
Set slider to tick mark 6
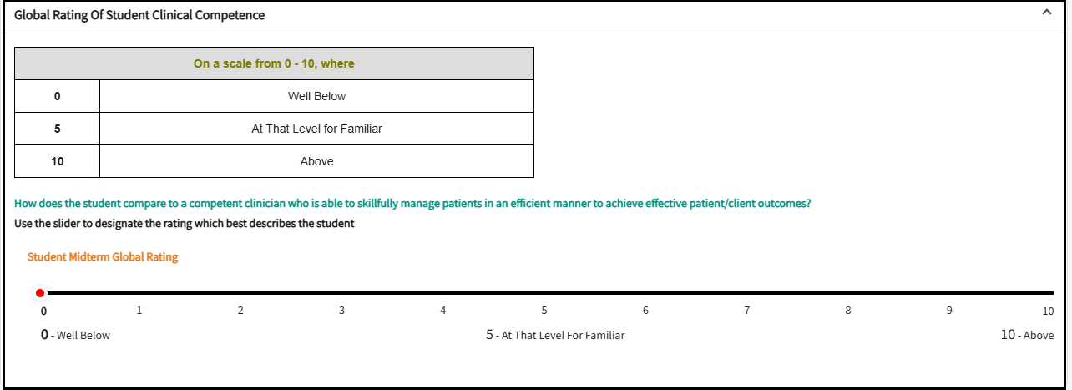645,293
